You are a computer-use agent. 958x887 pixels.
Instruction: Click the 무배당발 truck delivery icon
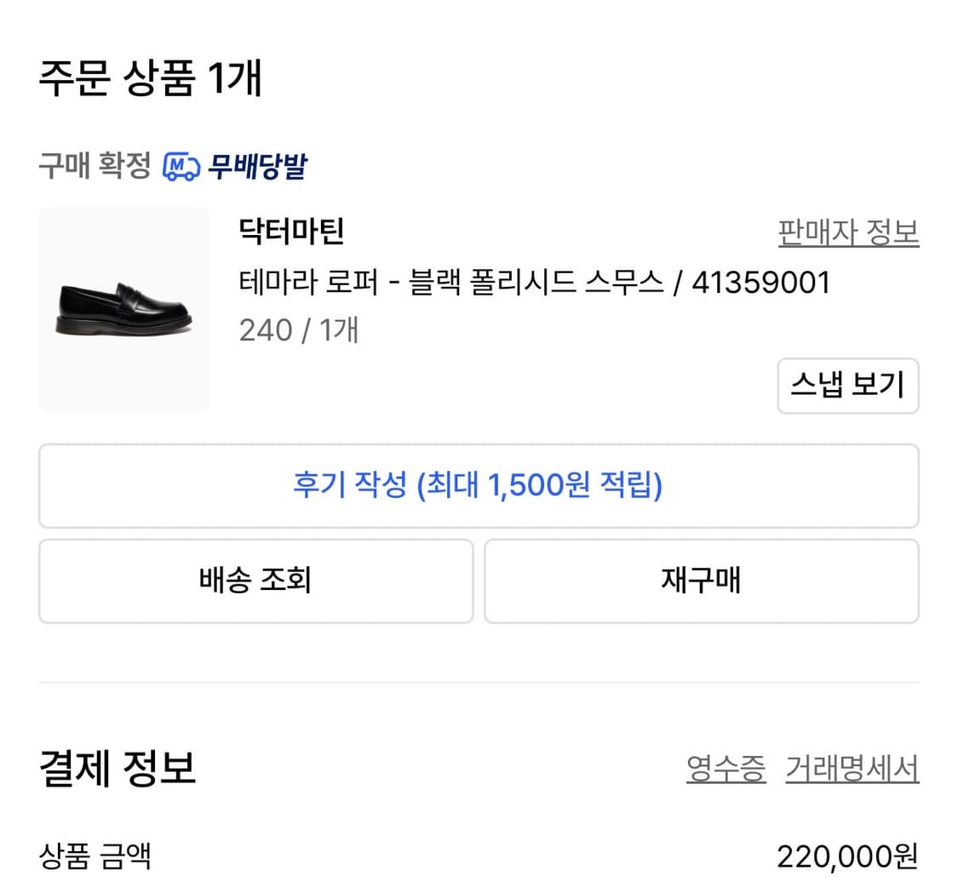(x=181, y=168)
